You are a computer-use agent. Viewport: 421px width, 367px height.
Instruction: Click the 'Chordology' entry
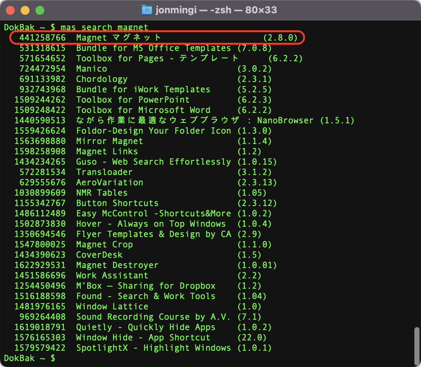(102, 79)
